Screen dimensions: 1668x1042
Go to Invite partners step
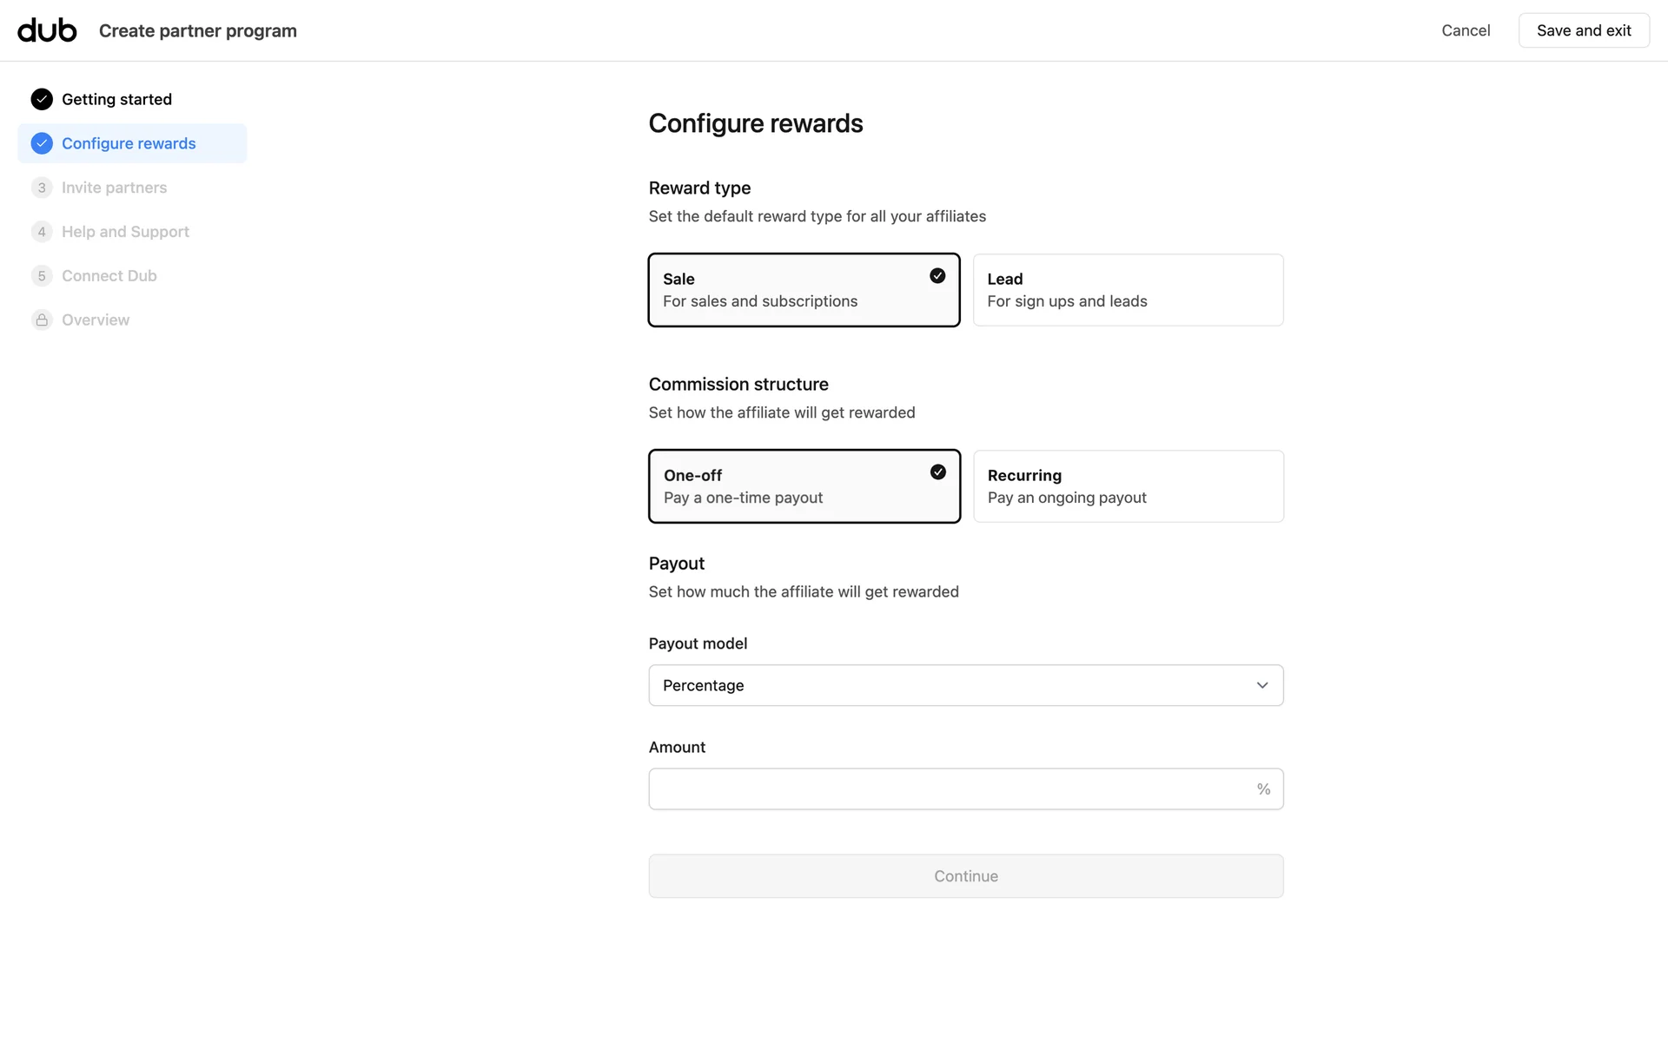(114, 188)
